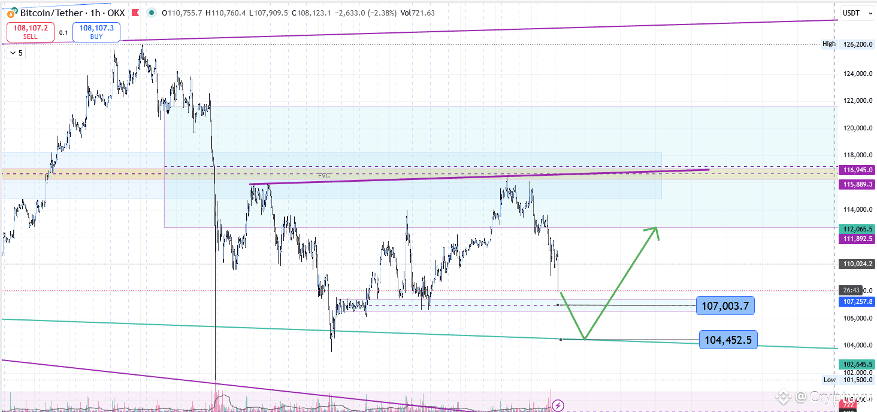Click the open price O110,755.7

pos(182,13)
